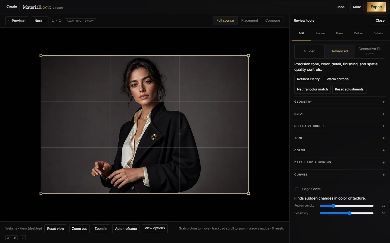Viewport: 390px width, 243px height.
Task: Expand the Curves section plus icon
Action: (383, 175)
